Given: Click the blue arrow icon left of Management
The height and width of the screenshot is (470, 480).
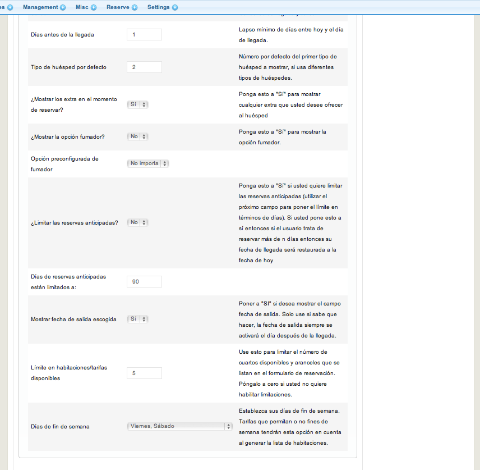Looking at the screenshot, I should pyautogui.click(x=10, y=8).
